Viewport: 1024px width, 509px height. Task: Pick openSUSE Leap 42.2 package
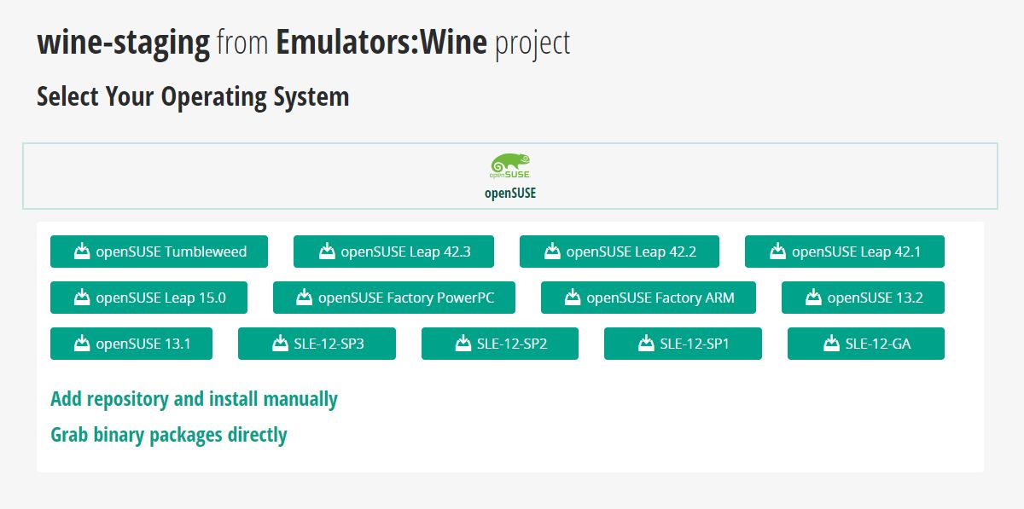[620, 252]
